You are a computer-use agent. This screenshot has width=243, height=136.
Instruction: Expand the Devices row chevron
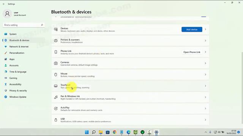coord(205,29)
